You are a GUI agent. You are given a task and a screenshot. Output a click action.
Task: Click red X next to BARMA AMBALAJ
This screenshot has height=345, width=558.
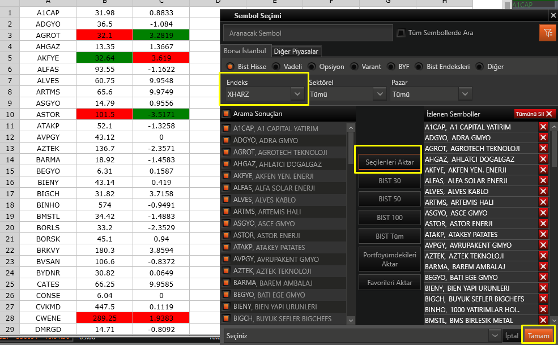point(543,267)
